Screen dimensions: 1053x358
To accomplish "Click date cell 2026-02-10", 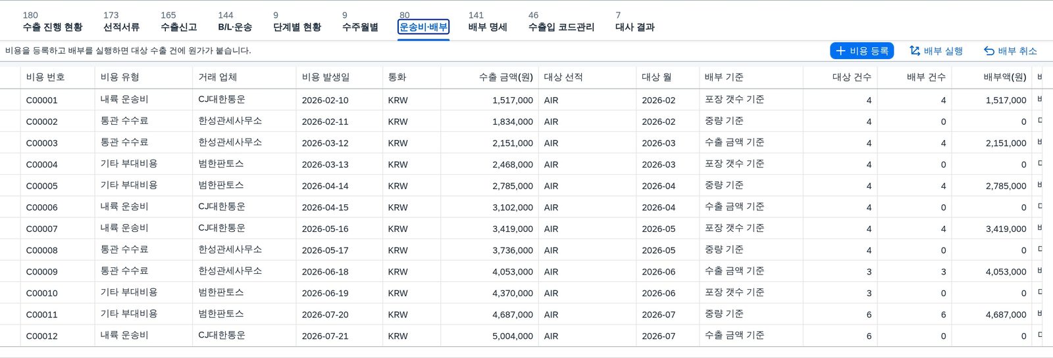I will tap(325, 101).
